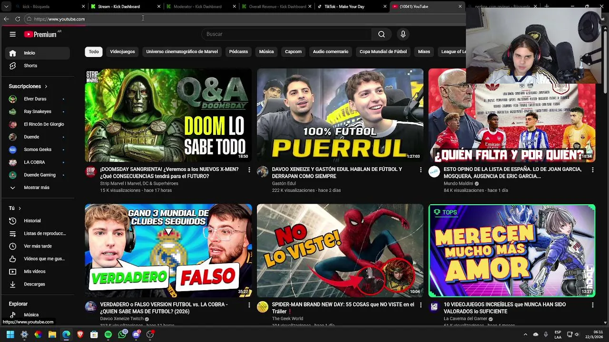Click the Gastón Edul channel avatar
Image resolution: width=609 pixels, height=342 pixels.
263,171
